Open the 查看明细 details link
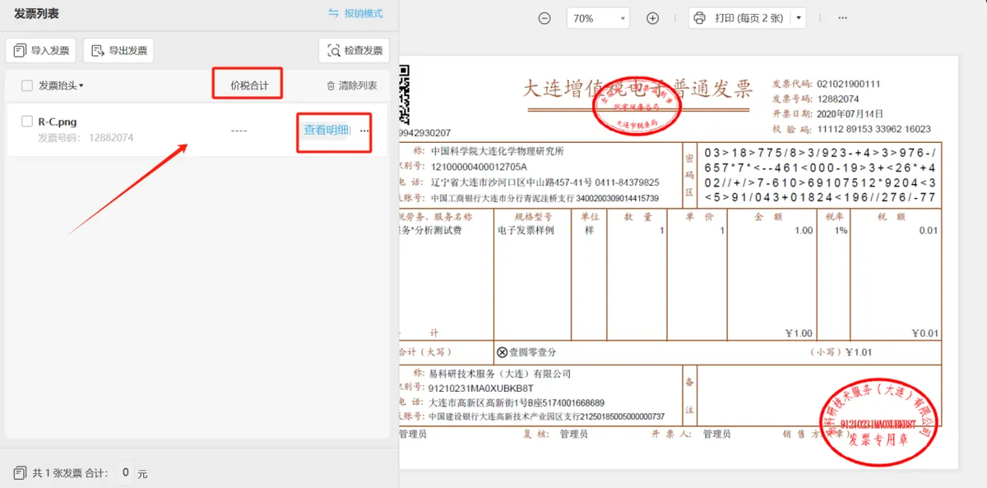Viewport: 987px width, 488px height. tap(327, 130)
